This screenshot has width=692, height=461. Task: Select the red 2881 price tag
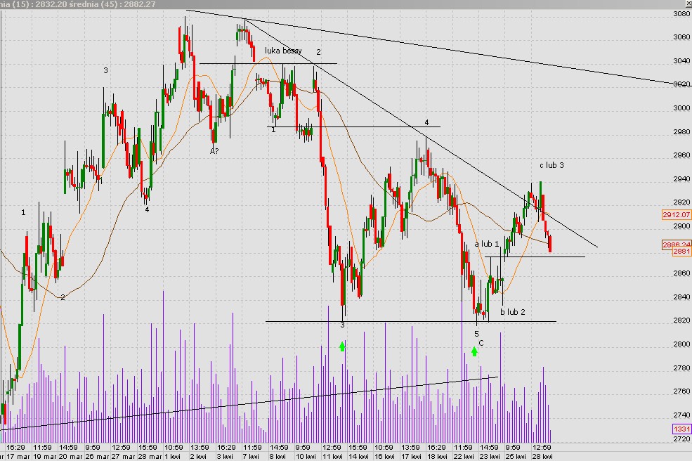[x=681, y=252]
